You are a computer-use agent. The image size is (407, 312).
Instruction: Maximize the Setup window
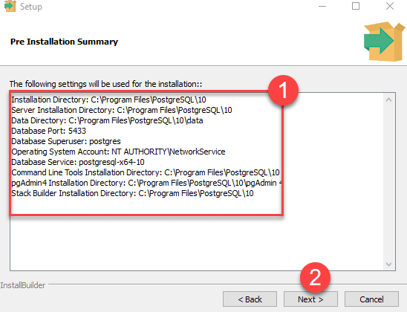point(356,6)
